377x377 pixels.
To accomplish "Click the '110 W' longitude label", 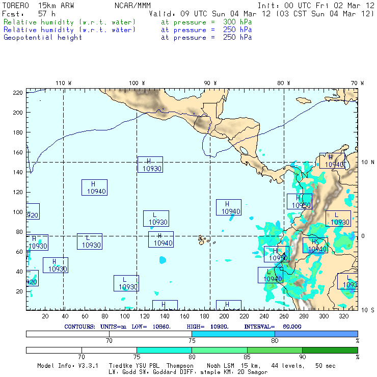I will click(x=64, y=83).
